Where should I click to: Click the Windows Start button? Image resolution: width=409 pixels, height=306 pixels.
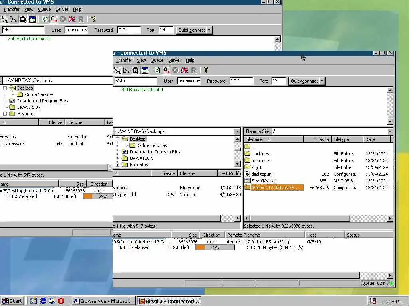[x=12, y=301]
